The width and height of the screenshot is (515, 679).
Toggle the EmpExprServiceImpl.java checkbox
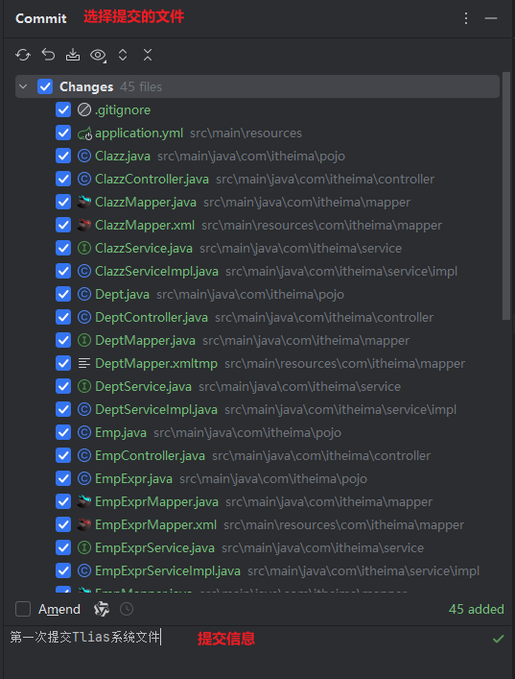[63, 570]
